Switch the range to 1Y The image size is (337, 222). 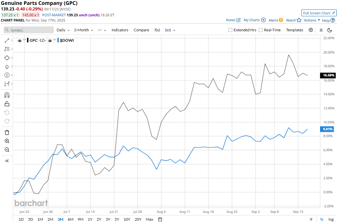[90, 219]
